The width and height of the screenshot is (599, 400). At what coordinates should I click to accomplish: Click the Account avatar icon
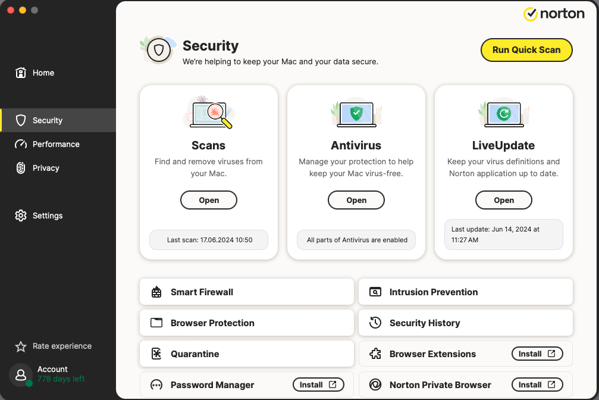coord(21,375)
